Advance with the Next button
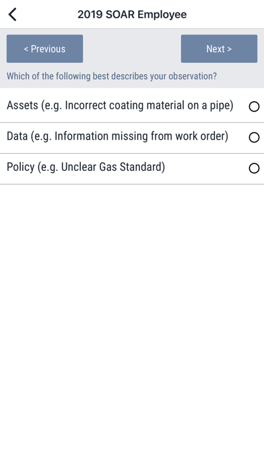Viewport: 264px width, 470px height. pyautogui.click(x=219, y=49)
